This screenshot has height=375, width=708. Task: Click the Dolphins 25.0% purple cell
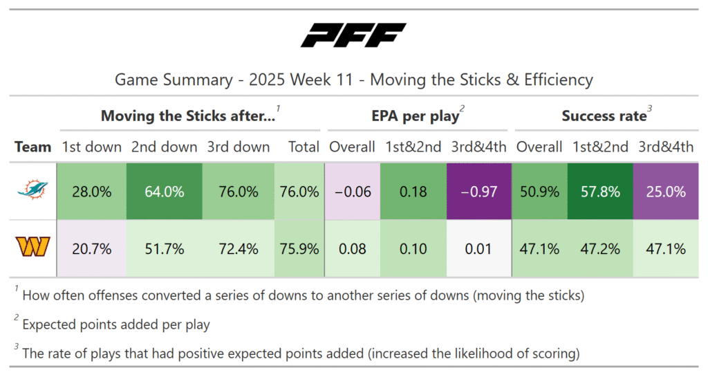[x=664, y=192]
